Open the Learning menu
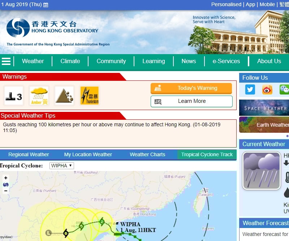 pyautogui.click(x=154, y=61)
